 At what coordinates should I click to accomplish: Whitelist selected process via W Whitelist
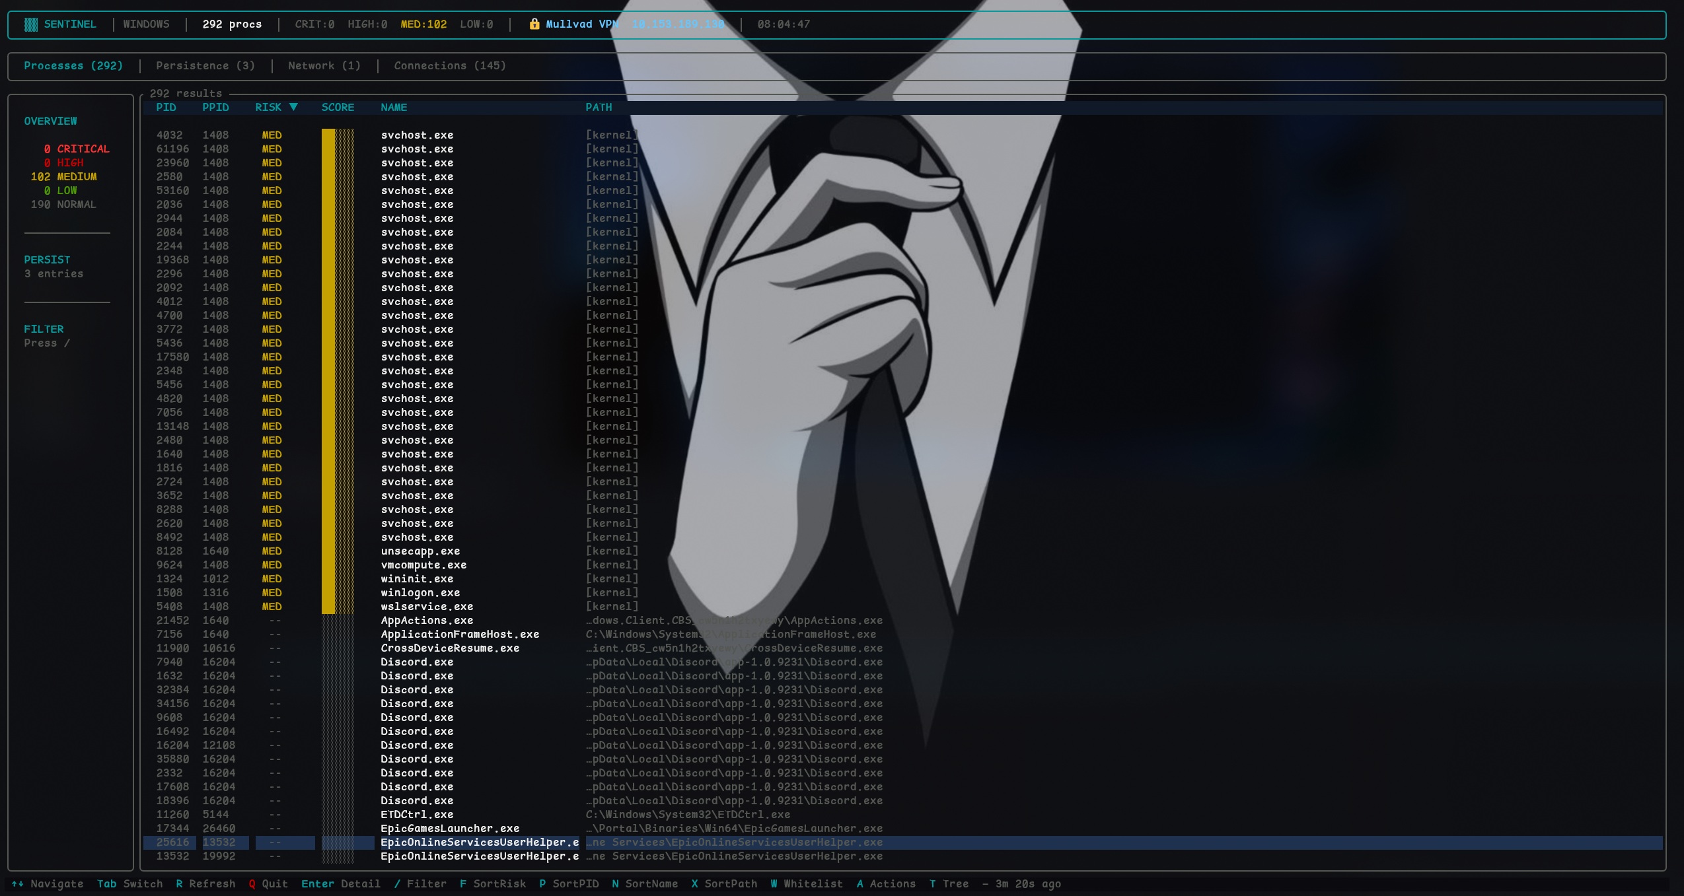[807, 883]
